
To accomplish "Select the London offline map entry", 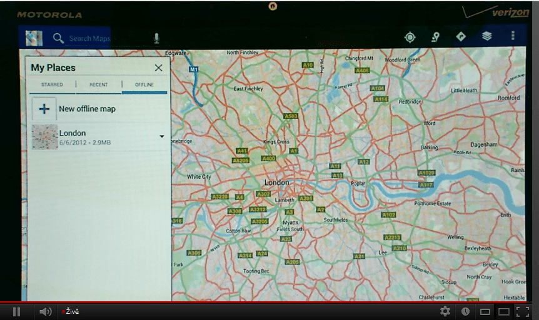I will (99, 137).
